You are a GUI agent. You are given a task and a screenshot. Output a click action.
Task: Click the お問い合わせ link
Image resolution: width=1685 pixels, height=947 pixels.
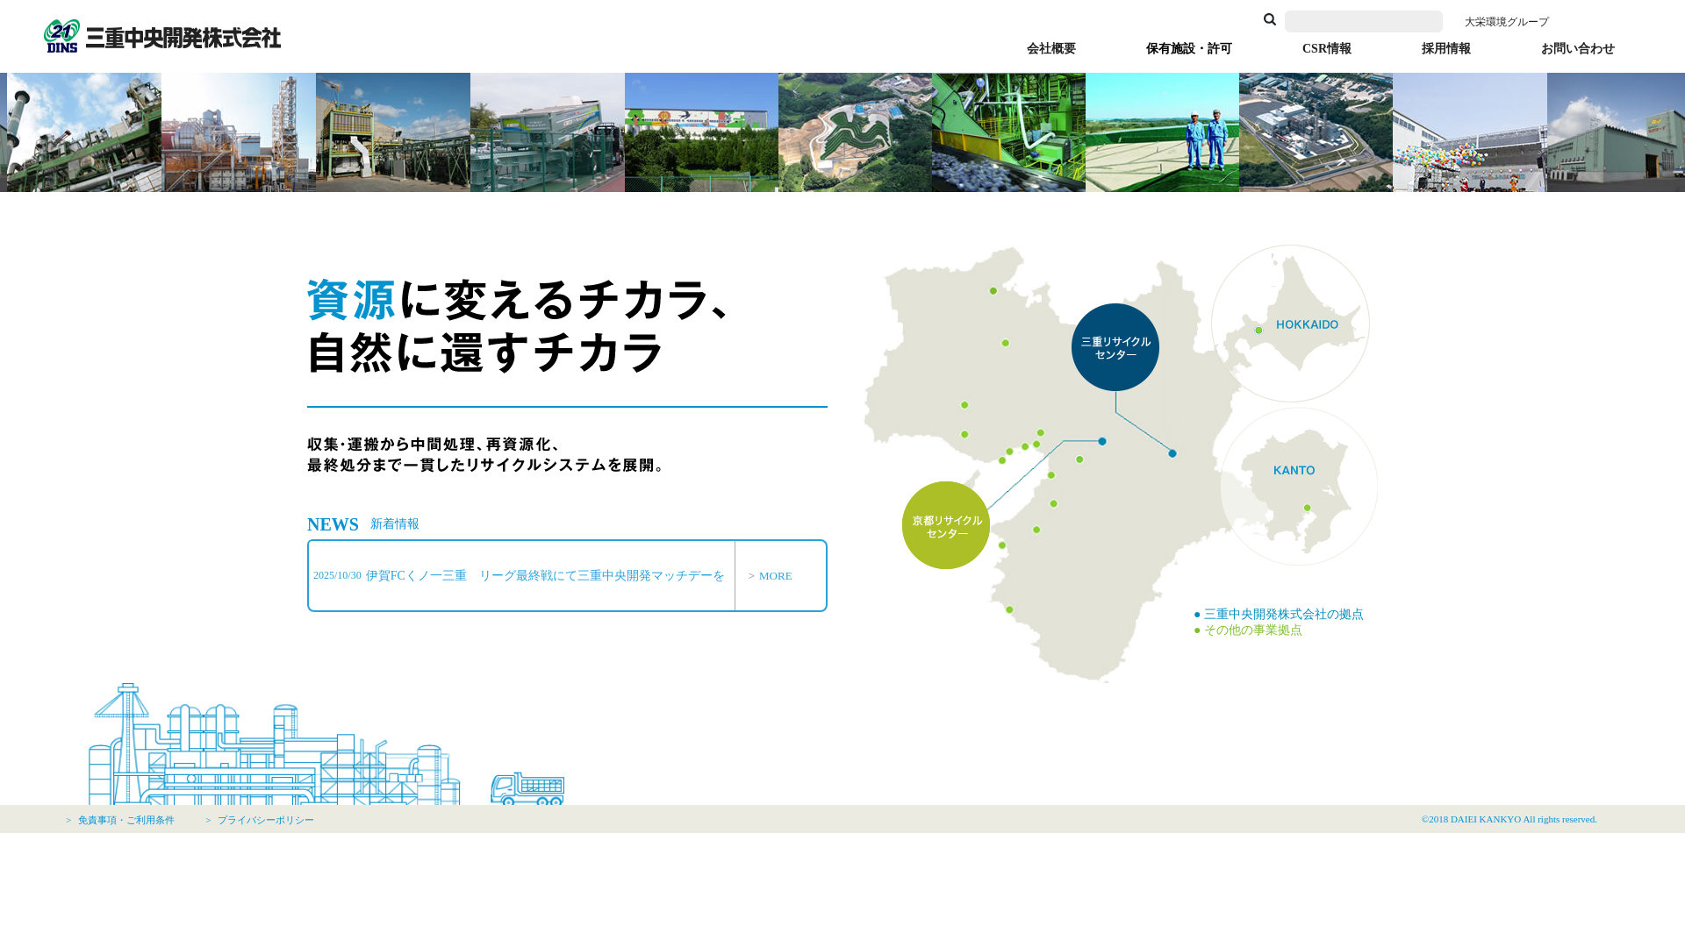(1577, 49)
